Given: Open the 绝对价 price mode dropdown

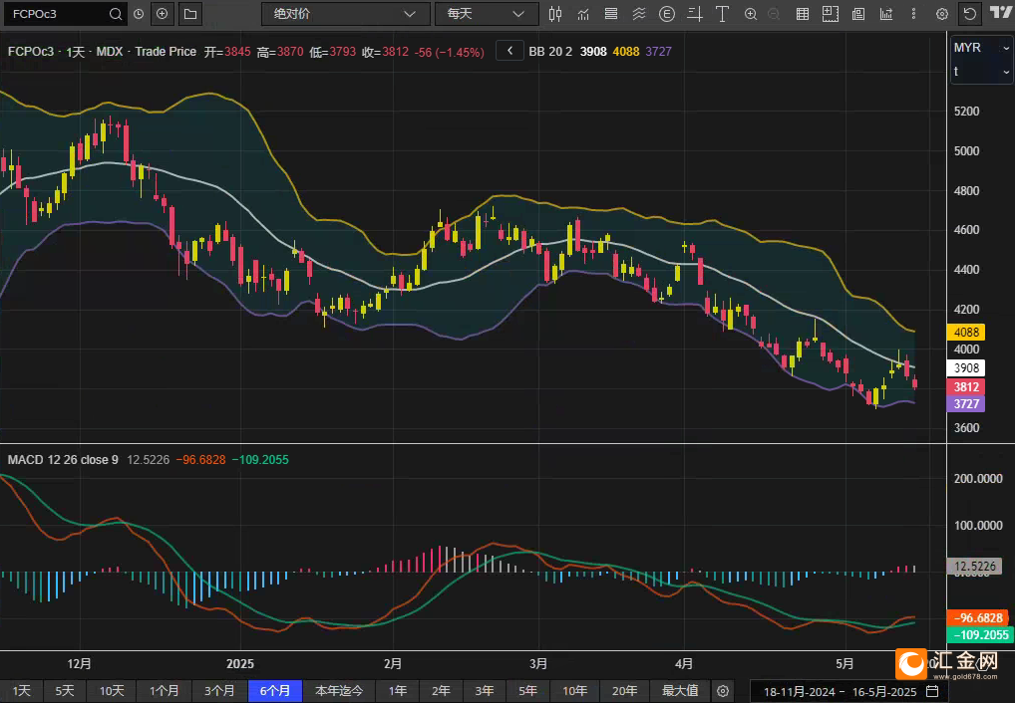Looking at the screenshot, I should coord(346,14).
